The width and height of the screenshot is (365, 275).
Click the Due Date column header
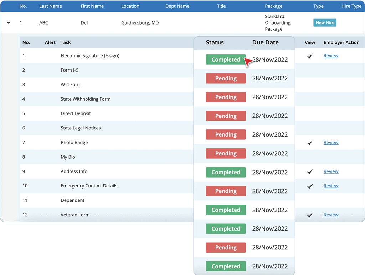pos(266,42)
